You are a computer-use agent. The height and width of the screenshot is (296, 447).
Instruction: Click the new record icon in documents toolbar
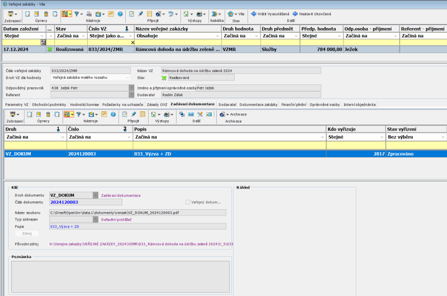tap(28, 114)
